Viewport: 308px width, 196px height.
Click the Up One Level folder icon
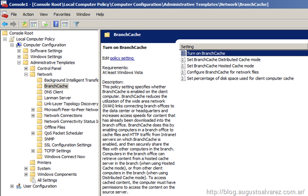click(25, 23)
